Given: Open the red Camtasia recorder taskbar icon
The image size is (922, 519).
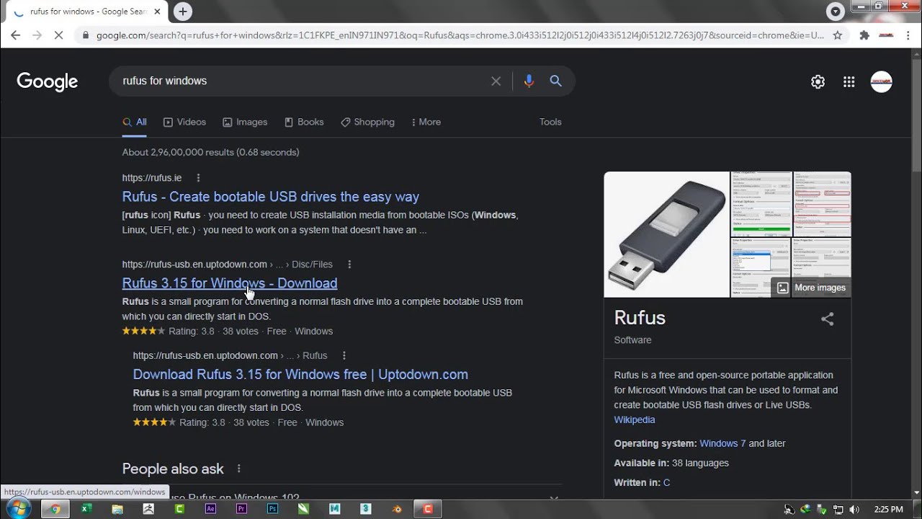Looking at the screenshot, I should point(428,509).
